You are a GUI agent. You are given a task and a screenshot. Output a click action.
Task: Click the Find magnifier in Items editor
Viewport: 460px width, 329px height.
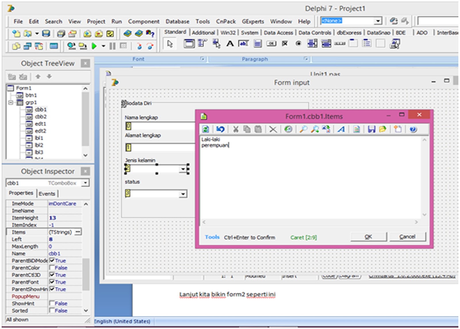coord(303,129)
